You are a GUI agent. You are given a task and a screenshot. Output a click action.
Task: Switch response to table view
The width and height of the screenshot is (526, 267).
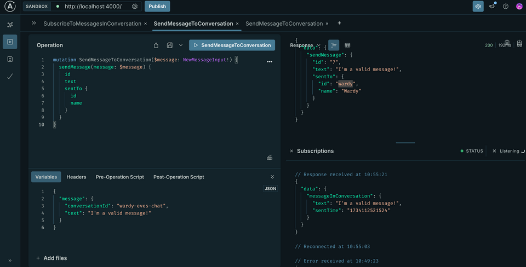347,45
